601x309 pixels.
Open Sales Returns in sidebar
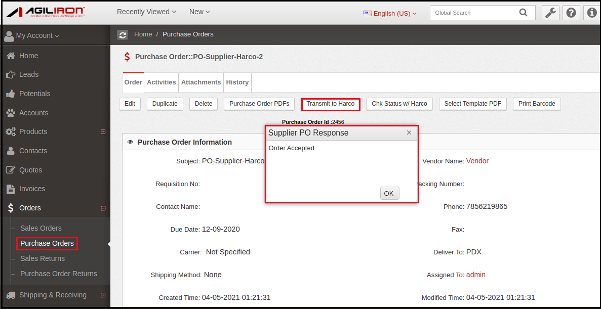click(x=43, y=258)
